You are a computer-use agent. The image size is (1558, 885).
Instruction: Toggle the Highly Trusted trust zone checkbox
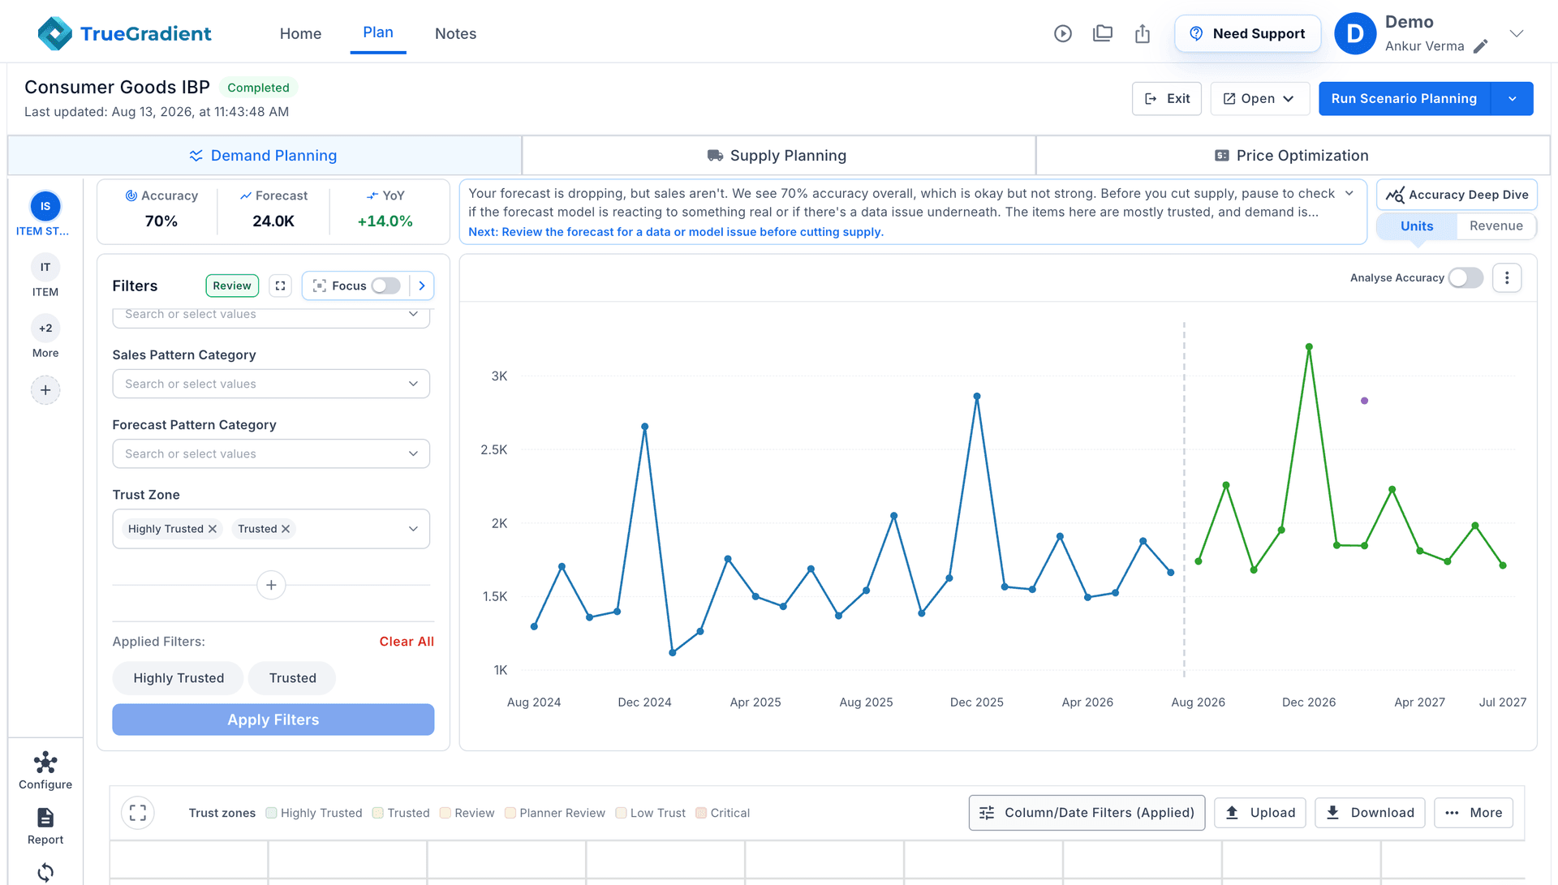(272, 813)
